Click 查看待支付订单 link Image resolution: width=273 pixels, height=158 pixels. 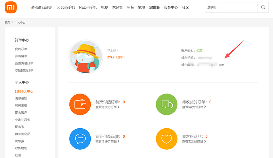[x=107, y=107]
